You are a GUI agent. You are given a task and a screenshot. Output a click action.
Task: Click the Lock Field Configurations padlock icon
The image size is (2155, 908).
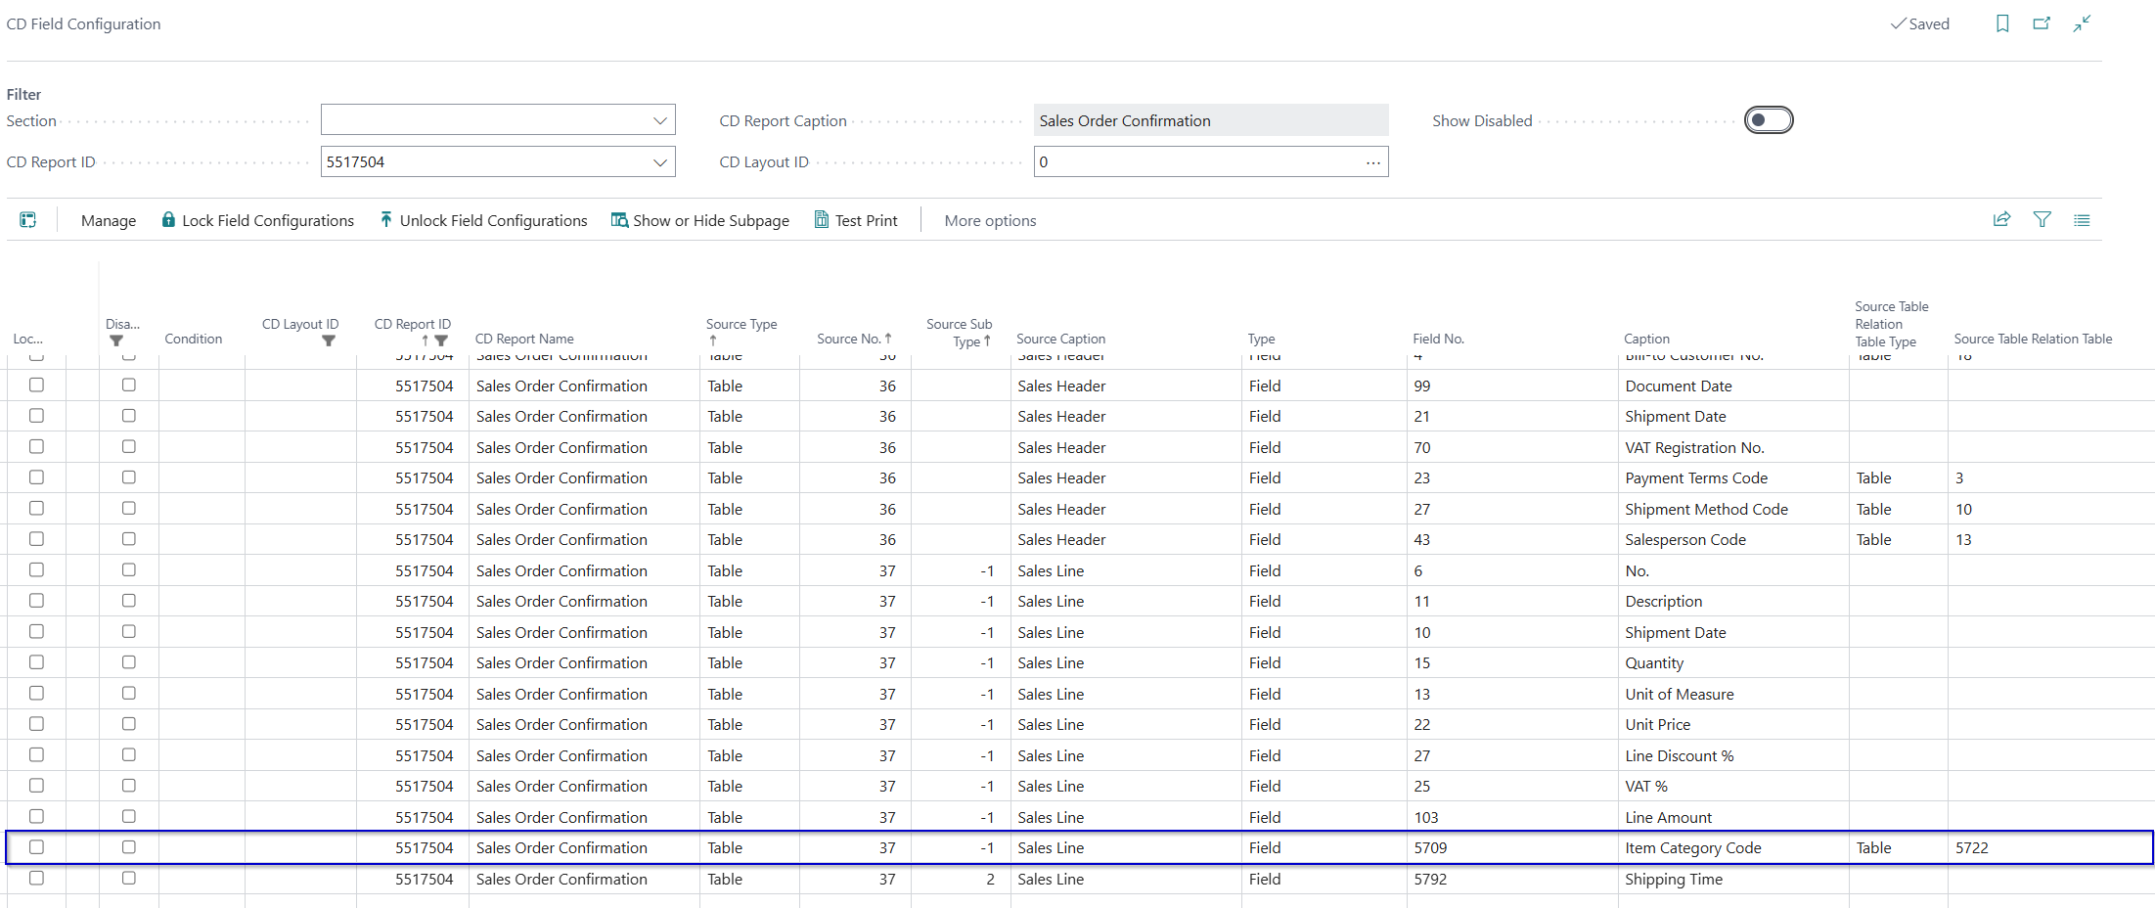coord(168,220)
